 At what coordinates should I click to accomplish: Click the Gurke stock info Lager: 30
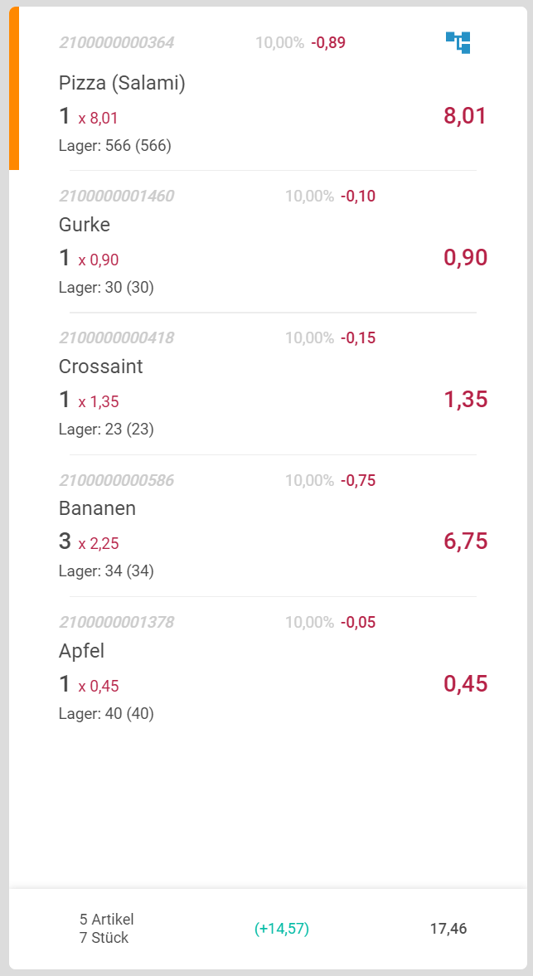(106, 288)
